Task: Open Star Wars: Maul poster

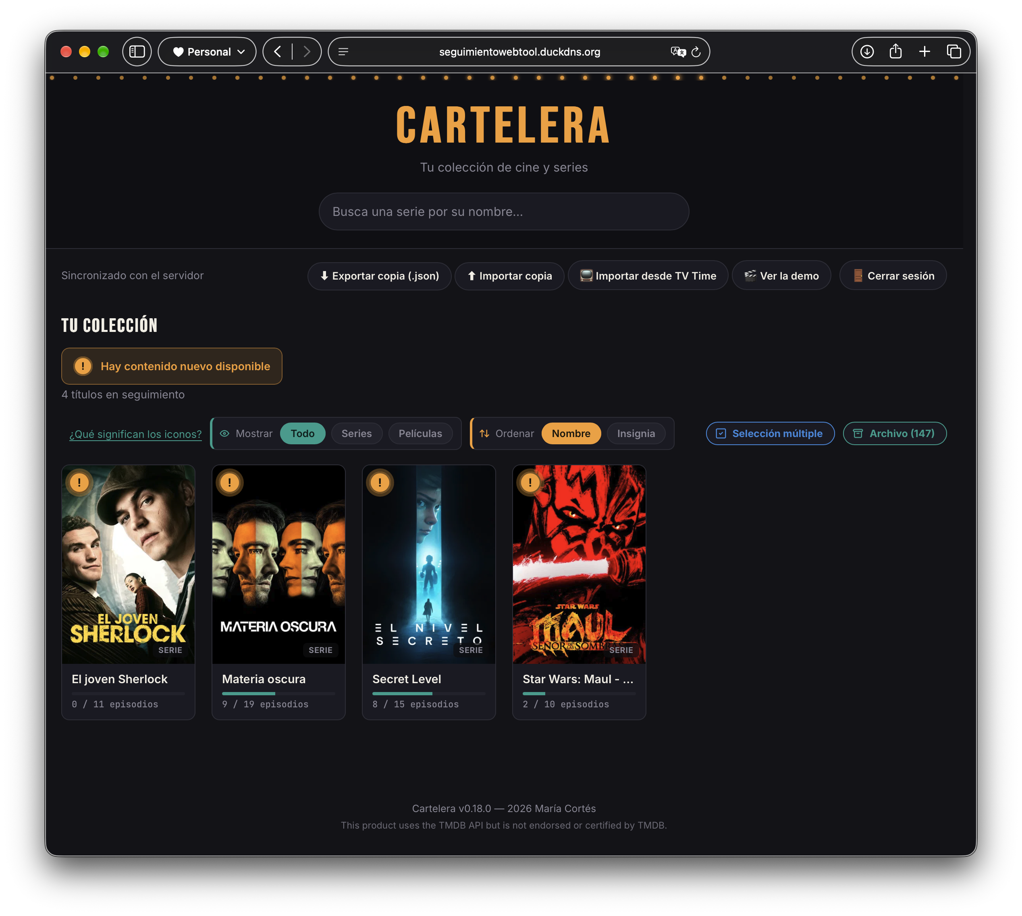Action: point(580,565)
